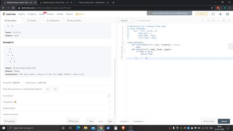The image size is (233, 131).
Task: Open the Mock menu item
Action: pos(42,14)
